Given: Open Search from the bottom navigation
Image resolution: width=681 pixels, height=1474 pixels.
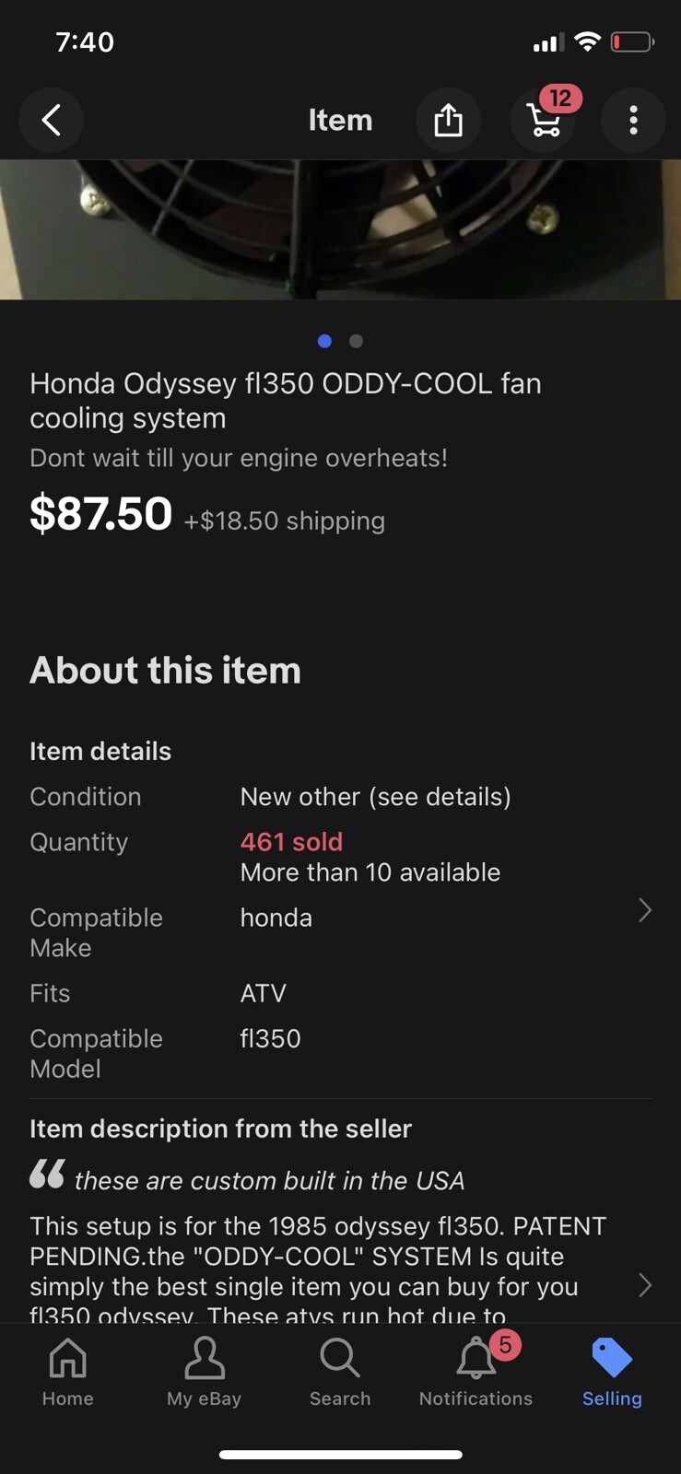Looking at the screenshot, I should 340,1373.
